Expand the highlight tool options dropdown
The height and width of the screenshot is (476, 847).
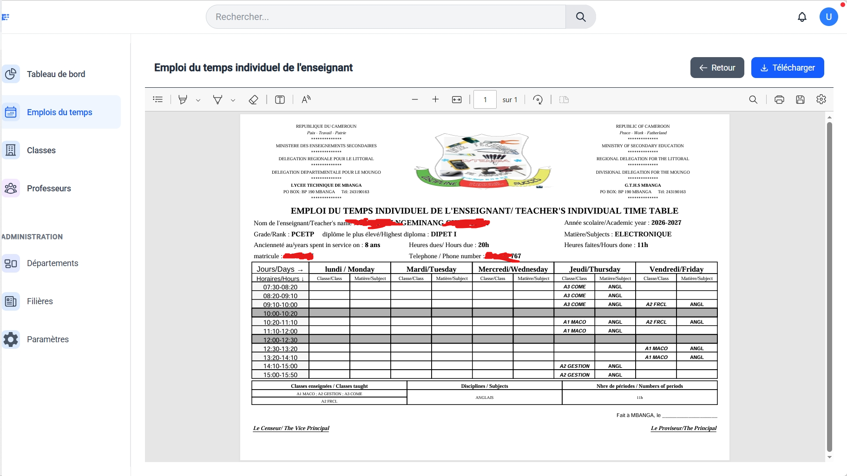tap(198, 100)
